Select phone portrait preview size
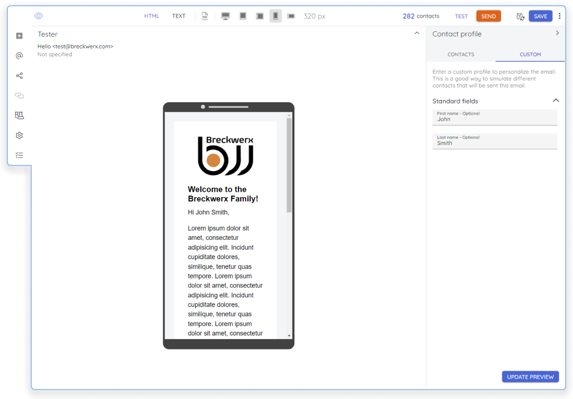The height and width of the screenshot is (399, 573). tap(276, 16)
